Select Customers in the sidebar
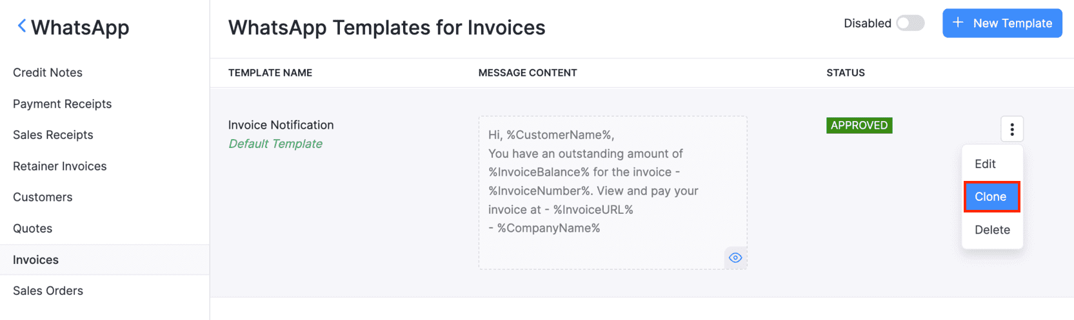The image size is (1074, 320). pos(43,197)
